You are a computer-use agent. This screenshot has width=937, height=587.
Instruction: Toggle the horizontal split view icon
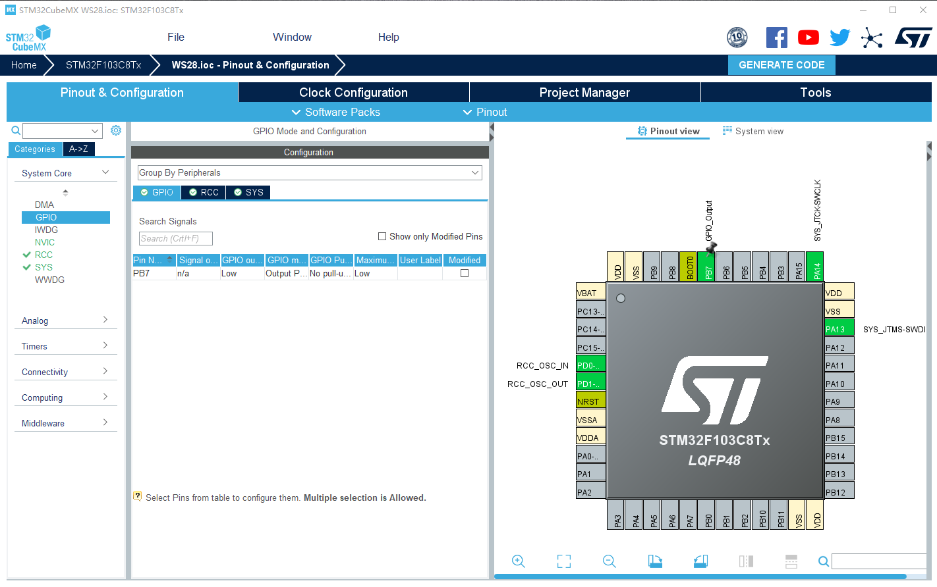pos(791,561)
